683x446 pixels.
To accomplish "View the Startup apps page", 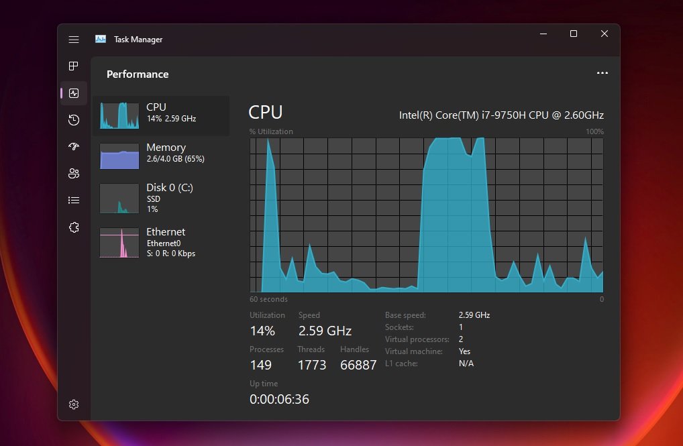I will pyautogui.click(x=74, y=146).
